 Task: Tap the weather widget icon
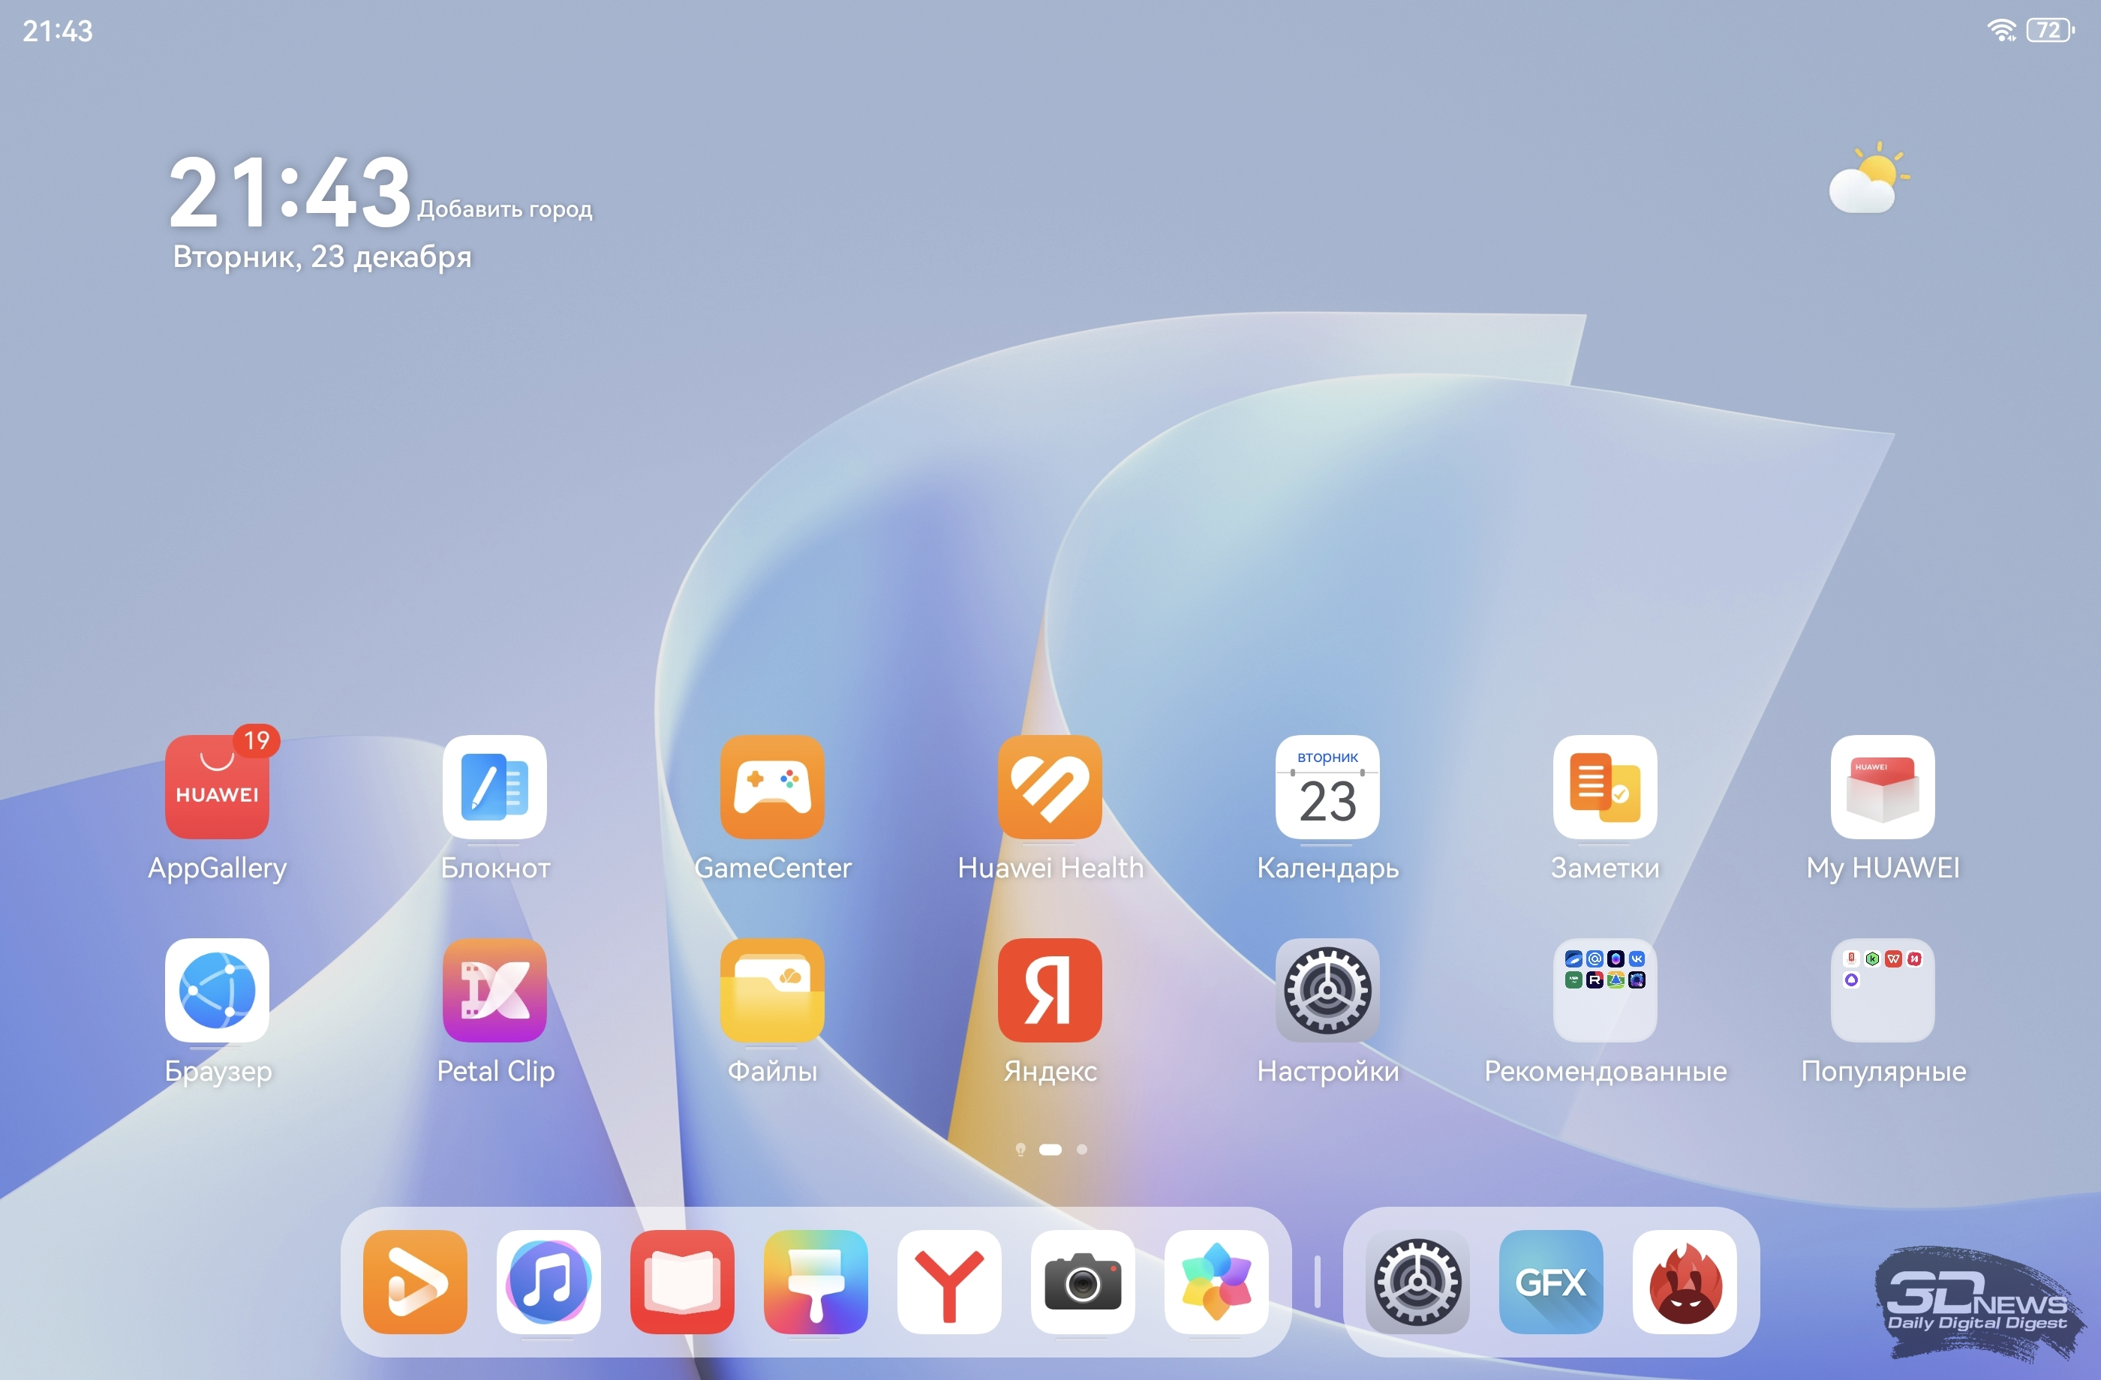(1868, 179)
